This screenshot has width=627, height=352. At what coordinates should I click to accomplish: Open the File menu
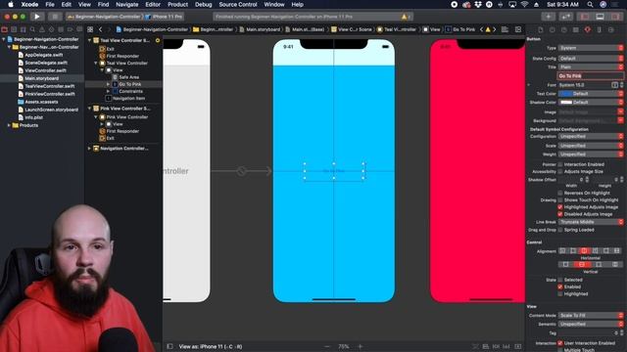[x=50, y=4]
